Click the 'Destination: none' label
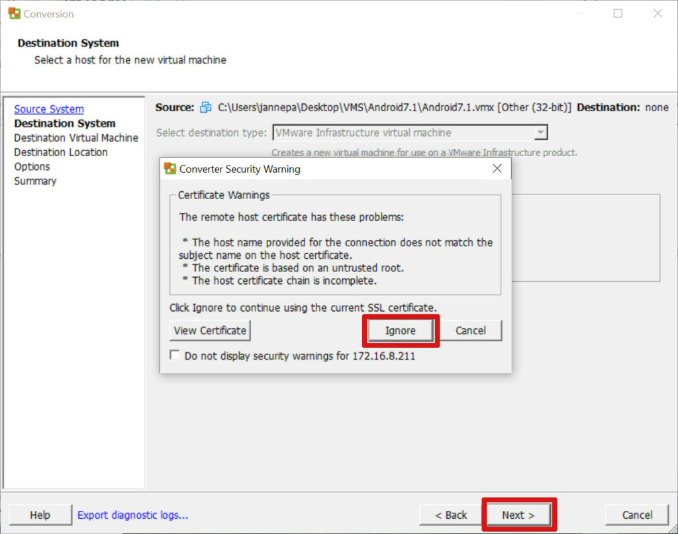Viewport: 678px width, 534px height. coord(622,107)
